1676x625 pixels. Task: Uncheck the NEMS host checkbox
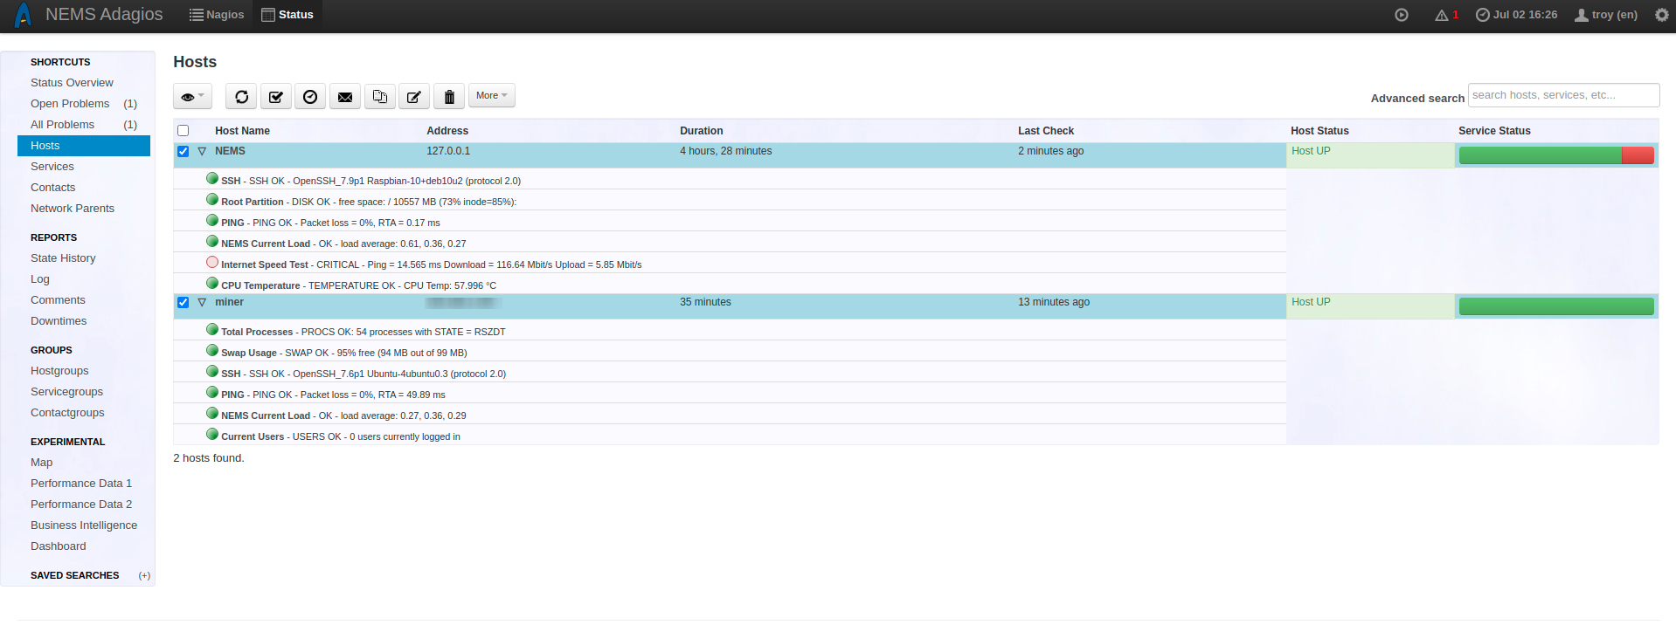point(184,152)
